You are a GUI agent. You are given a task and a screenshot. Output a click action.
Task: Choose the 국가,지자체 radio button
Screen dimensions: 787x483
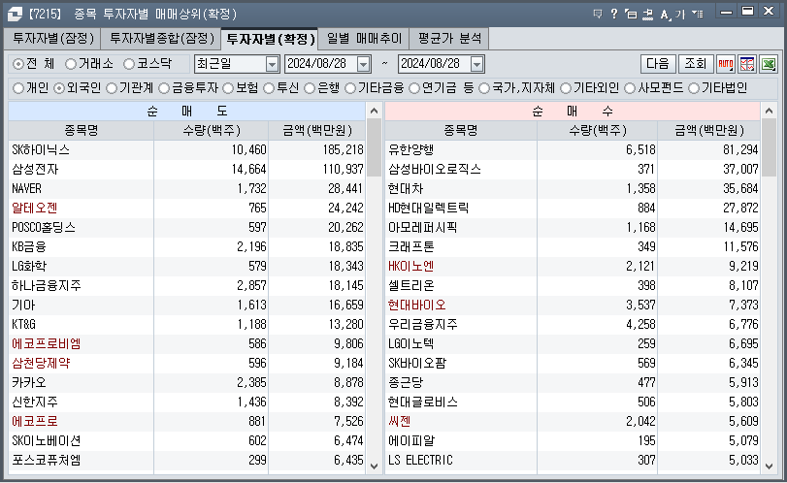pos(484,88)
